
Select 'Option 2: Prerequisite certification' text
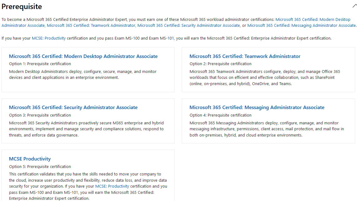[x=221, y=64]
